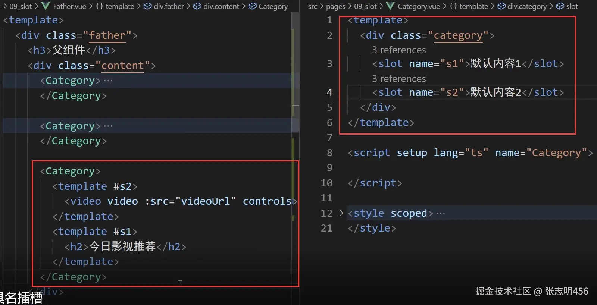Viewport: 597px width, 305px height.
Task: Click the left editor vertical scrollbar thumb
Action: point(295,72)
